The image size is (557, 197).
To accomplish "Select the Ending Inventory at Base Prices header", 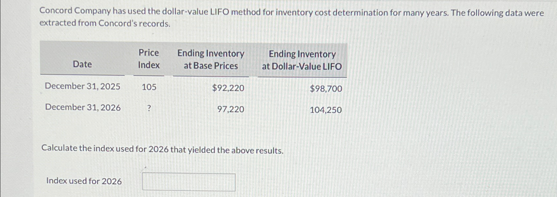I will coord(210,59).
